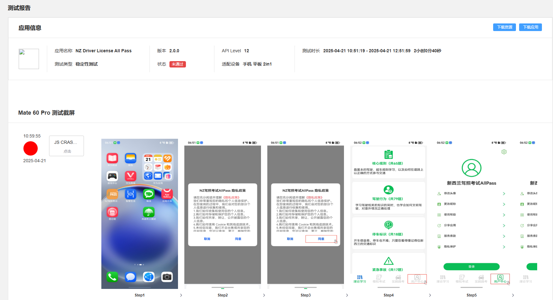553x300 pixels.
Task: Open the 更改昵称 row arrow in Step5
Action: (x=504, y=204)
